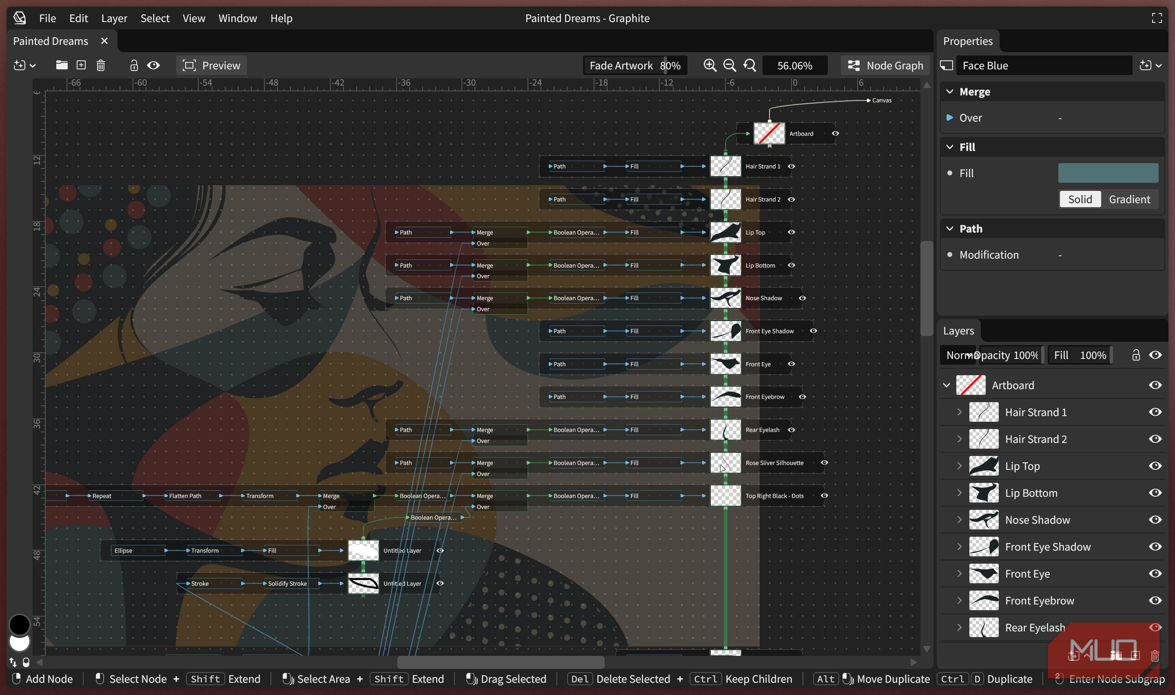
Task: Toggle visibility eye in node toolbar
Action: [x=154, y=65]
